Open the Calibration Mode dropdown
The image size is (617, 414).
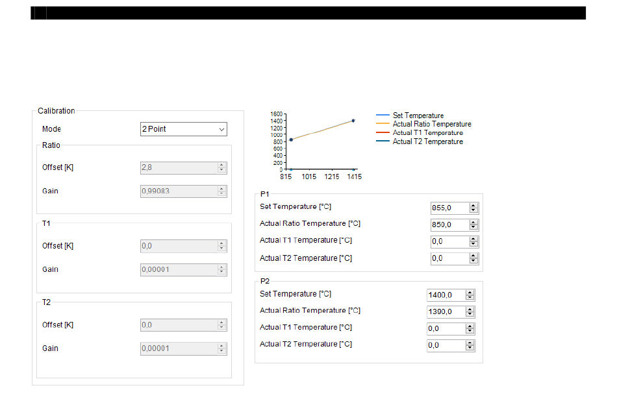point(183,129)
